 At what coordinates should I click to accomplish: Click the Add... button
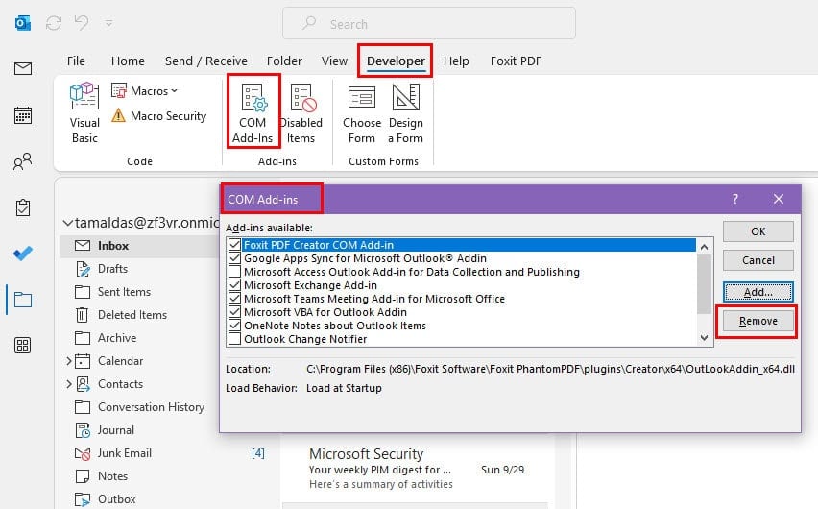coord(758,292)
